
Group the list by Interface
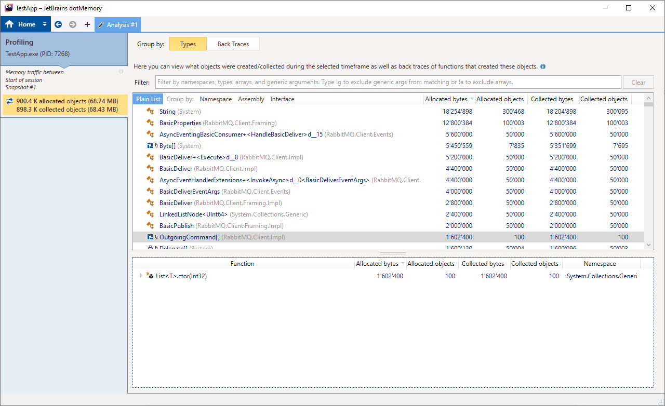pyautogui.click(x=282, y=99)
